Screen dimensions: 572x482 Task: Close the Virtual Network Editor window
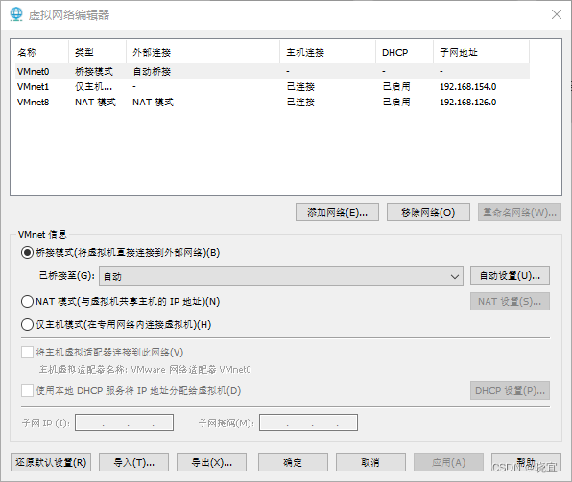[557, 14]
